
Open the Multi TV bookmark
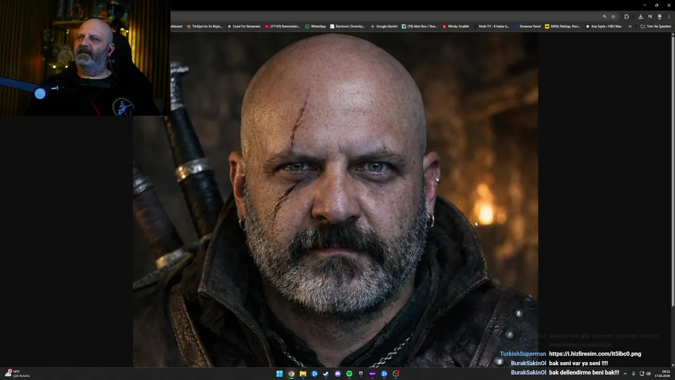(491, 26)
